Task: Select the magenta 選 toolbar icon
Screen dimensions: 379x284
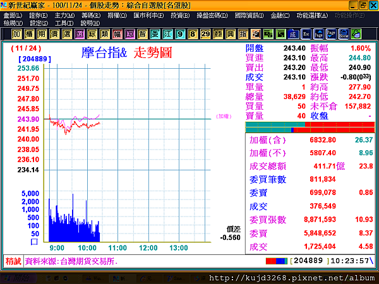Action: click(x=80, y=34)
